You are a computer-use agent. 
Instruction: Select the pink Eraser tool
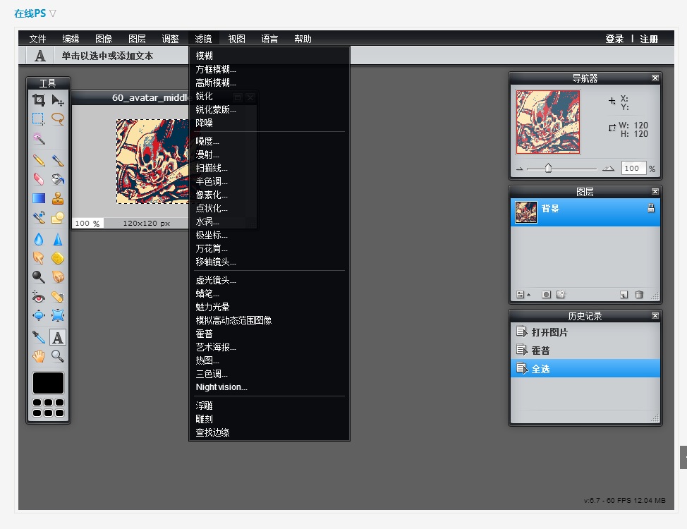click(39, 179)
